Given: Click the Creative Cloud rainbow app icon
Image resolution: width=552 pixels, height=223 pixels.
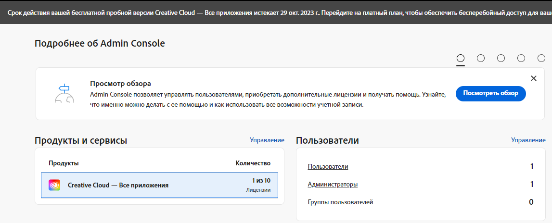Looking at the screenshot, I should (54, 185).
